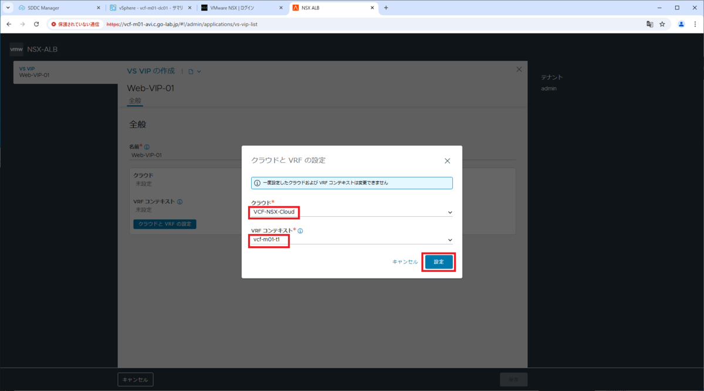Open a new browser tab
This screenshot has height=391, width=704.
point(386,8)
